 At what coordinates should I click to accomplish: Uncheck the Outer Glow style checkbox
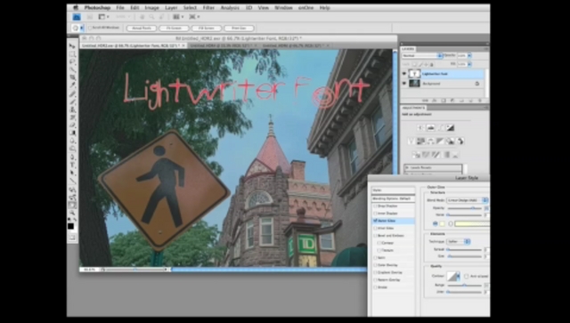pyautogui.click(x=375, y=221)
